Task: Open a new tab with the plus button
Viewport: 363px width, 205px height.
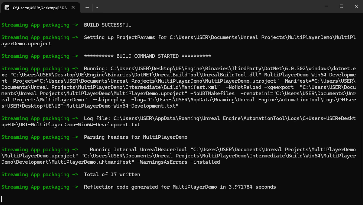Action: click(87, 7)
